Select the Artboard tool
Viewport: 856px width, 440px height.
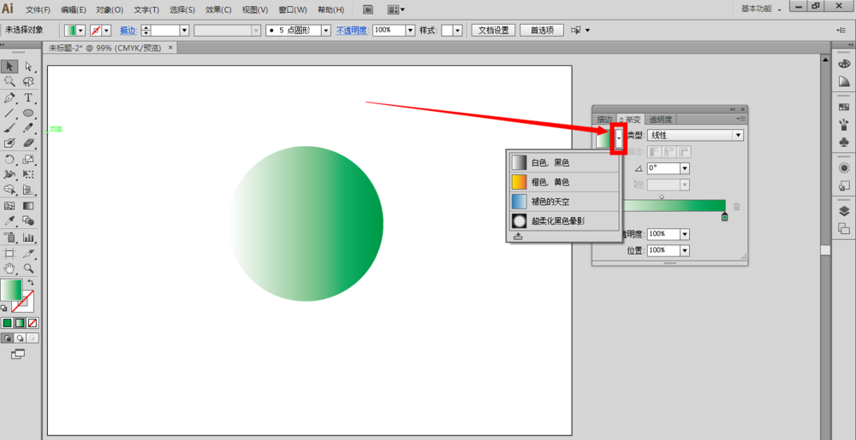pos(9,253)
